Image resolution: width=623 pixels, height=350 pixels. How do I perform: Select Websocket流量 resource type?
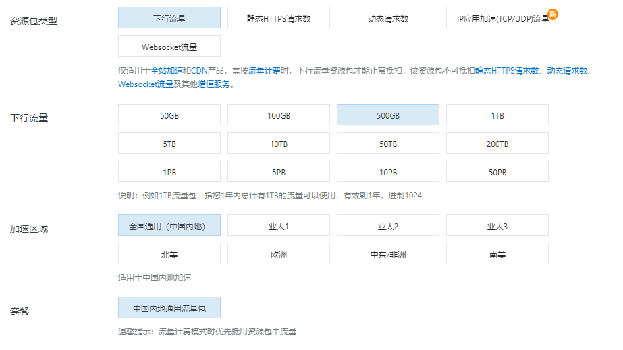click(x=169, y=47)
